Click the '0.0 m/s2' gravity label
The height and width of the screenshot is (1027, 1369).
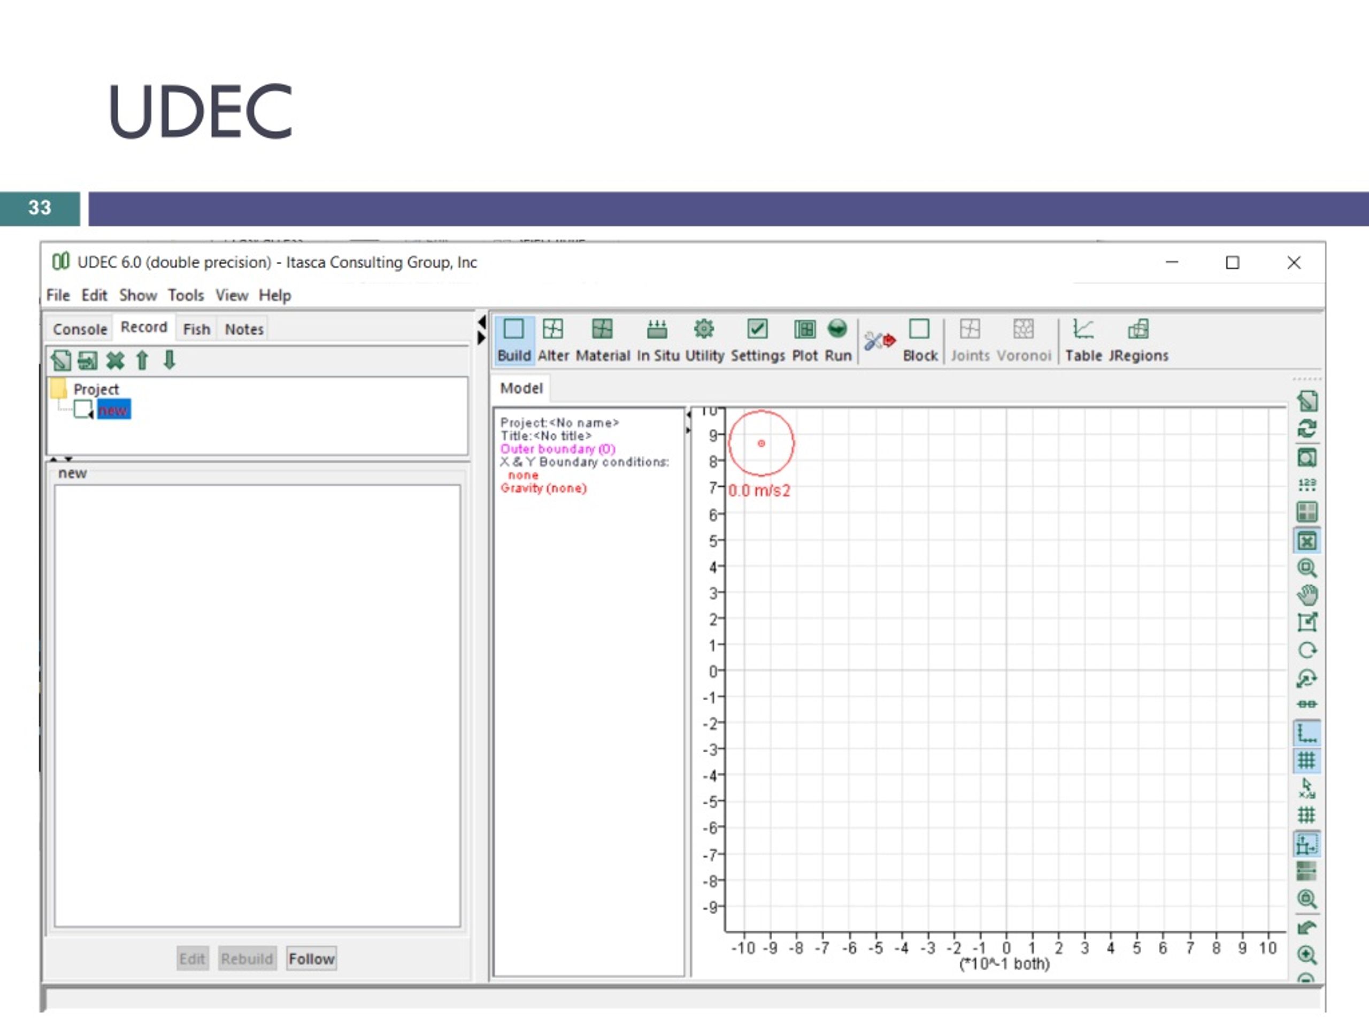(759, 491)
